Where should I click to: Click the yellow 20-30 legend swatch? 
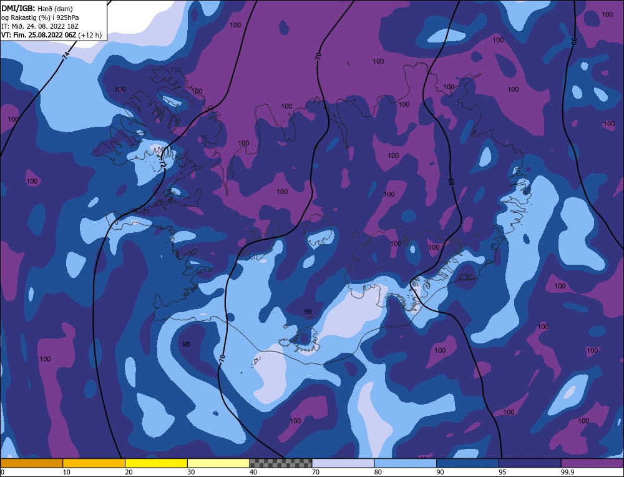click(x=156, y=463)
